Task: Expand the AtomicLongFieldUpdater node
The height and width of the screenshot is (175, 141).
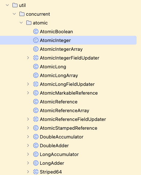Action: [x=28, y=84]
